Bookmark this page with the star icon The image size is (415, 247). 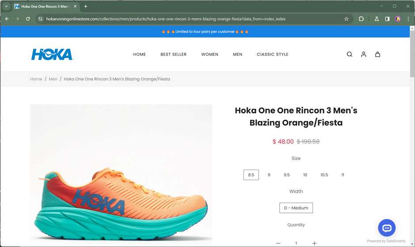click(x=346, y=19)
